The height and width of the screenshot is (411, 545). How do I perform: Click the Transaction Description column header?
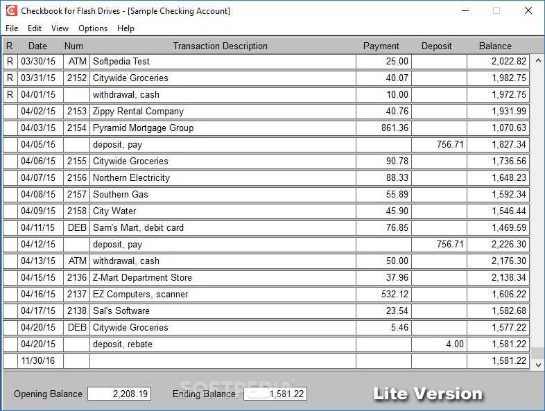[220, 46]
